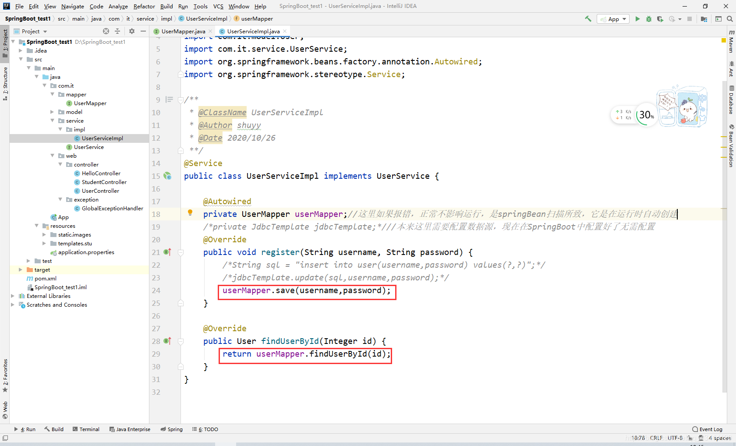
Task: Click the yellow intention light bulb on line 18
Action: [190, 213]
